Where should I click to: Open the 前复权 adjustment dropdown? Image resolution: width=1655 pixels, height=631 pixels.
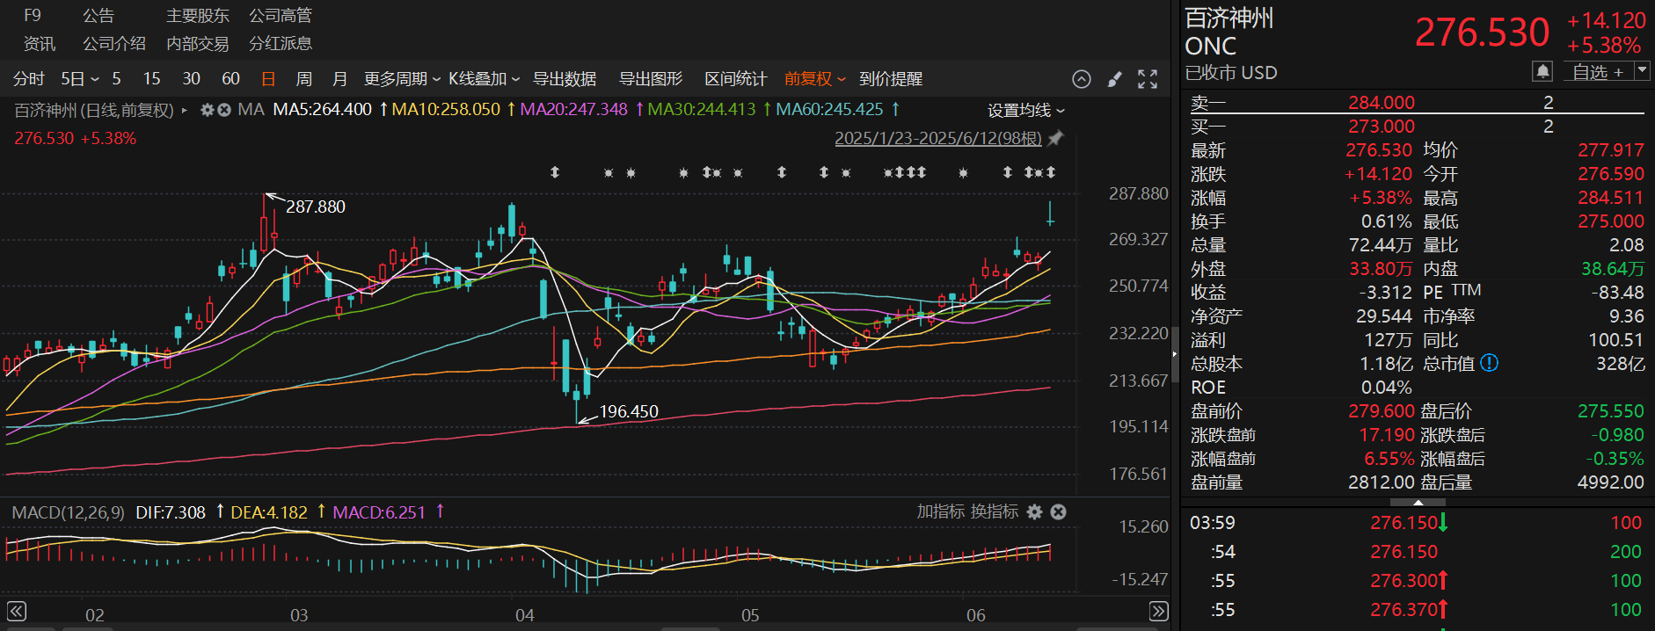pyautogui.click(x=814, y=79)
